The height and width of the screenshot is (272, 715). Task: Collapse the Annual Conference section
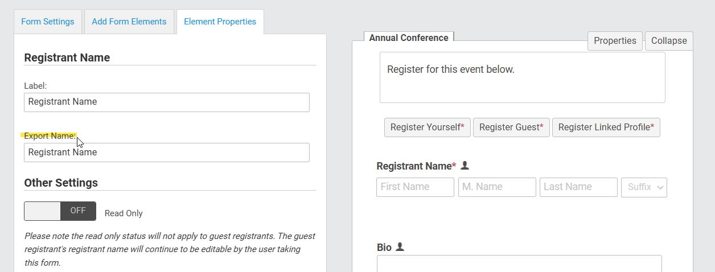coord(669,41)
